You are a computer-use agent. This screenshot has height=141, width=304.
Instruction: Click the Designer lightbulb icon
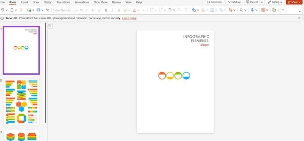[21, 10]
